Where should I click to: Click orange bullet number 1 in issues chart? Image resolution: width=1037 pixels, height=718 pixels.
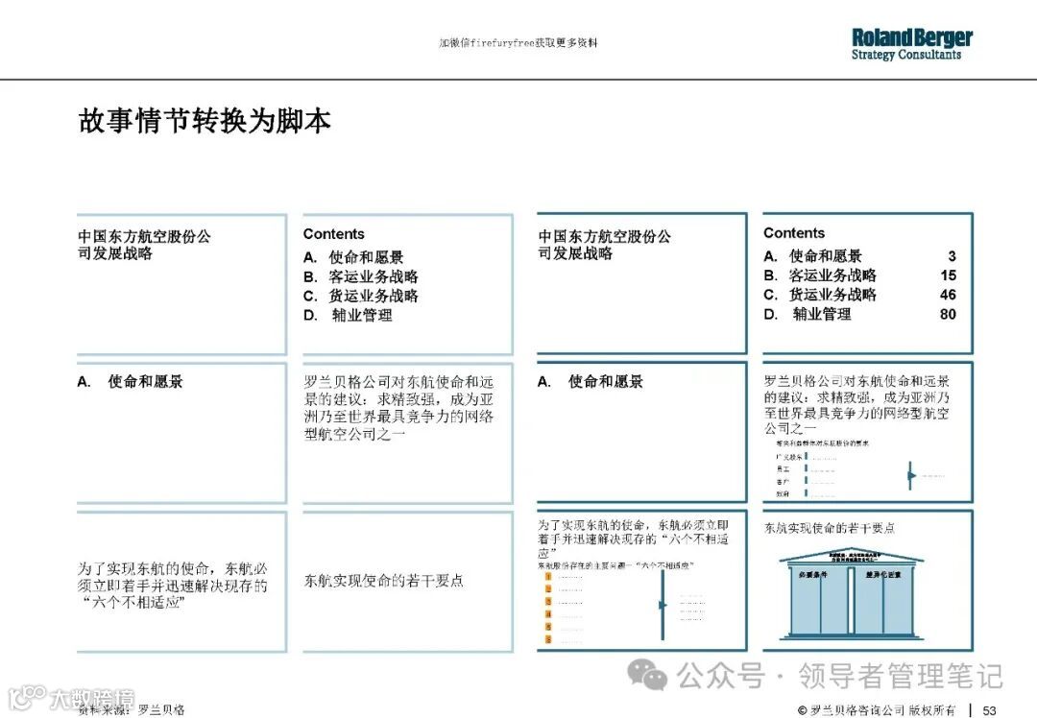tap(547, 577)
